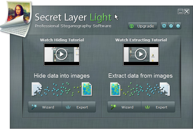
Task: Play the Hiding Tutorial video
Action: click(x=62, y=54)
